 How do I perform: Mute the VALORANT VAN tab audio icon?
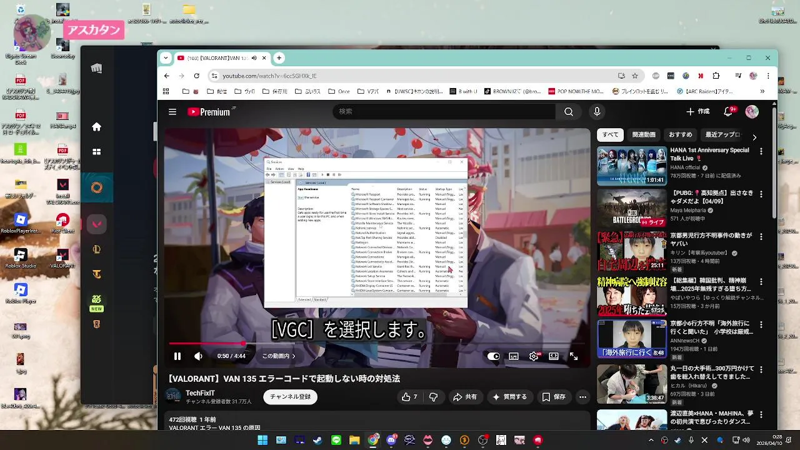[x=254, y=58]
